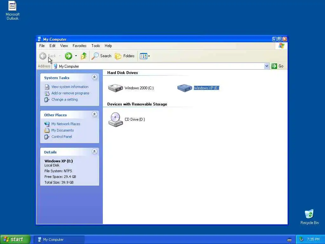Open My Documents link

[63, 130]
